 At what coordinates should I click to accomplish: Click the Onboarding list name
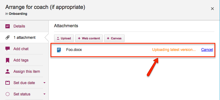point(18,14)
